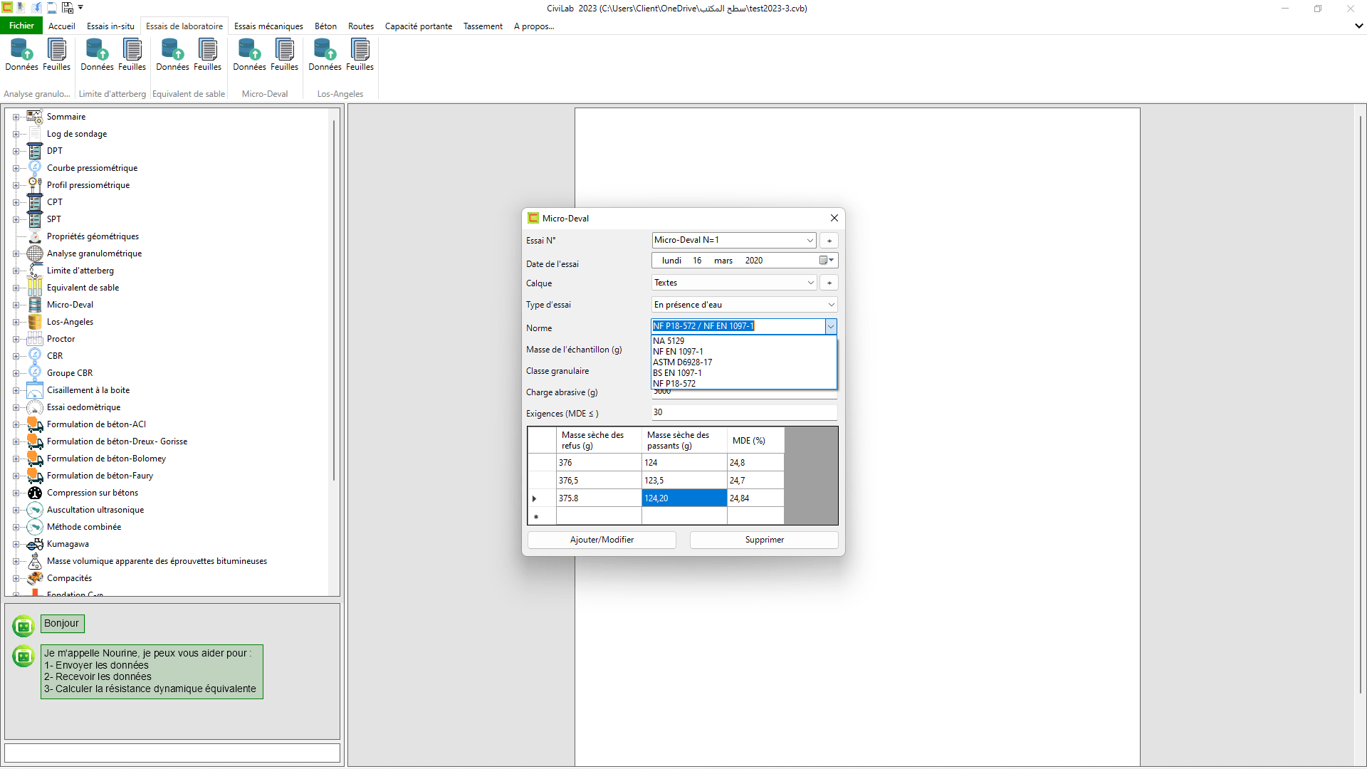Open Données in Limite d'atterberg group
Viewport: 1367px width, 769px height.
[97, 55]
